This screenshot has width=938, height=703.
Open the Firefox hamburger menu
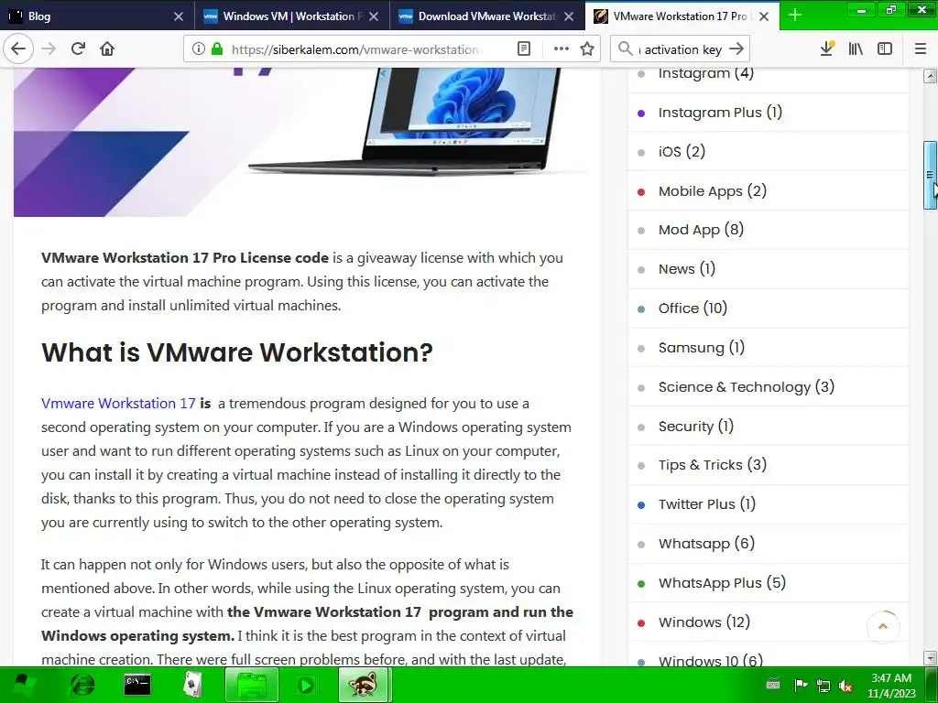coord(921,49)
